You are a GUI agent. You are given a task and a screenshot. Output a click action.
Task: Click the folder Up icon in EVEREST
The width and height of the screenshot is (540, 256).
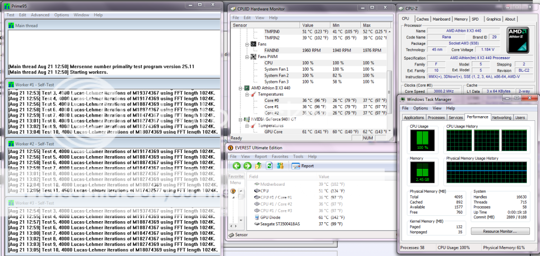point(258,166)
